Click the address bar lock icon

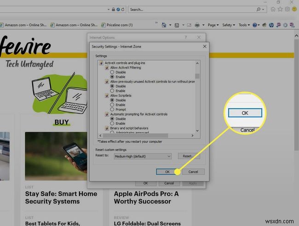point(113,9)
